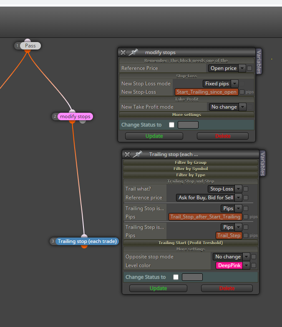Click the Delete button in modify stops panel
The width and height of the screenshot is (282, 327).
click(223, 136)
